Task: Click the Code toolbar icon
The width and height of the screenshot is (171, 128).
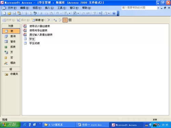Action: tap(83, 13)
